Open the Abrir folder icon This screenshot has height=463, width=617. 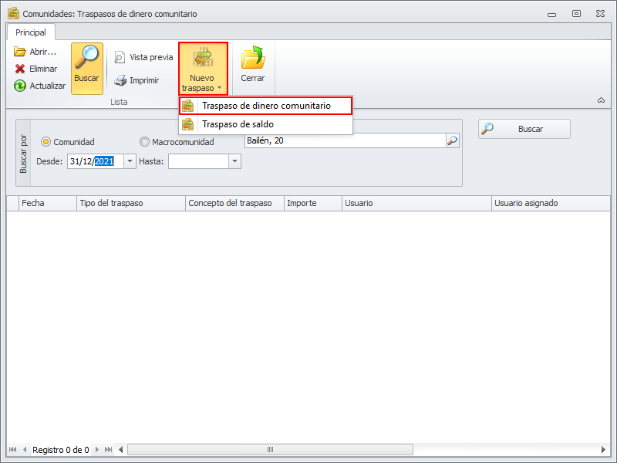click(x=20, y=52)
